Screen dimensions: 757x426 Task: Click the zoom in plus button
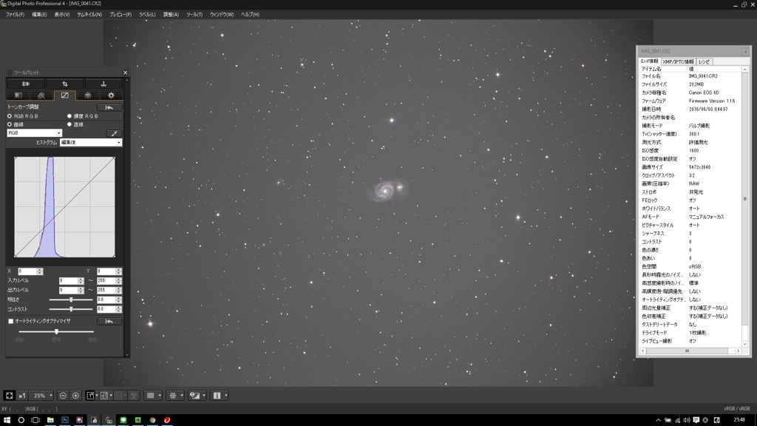pyautogui.click(x=75, y=396)
